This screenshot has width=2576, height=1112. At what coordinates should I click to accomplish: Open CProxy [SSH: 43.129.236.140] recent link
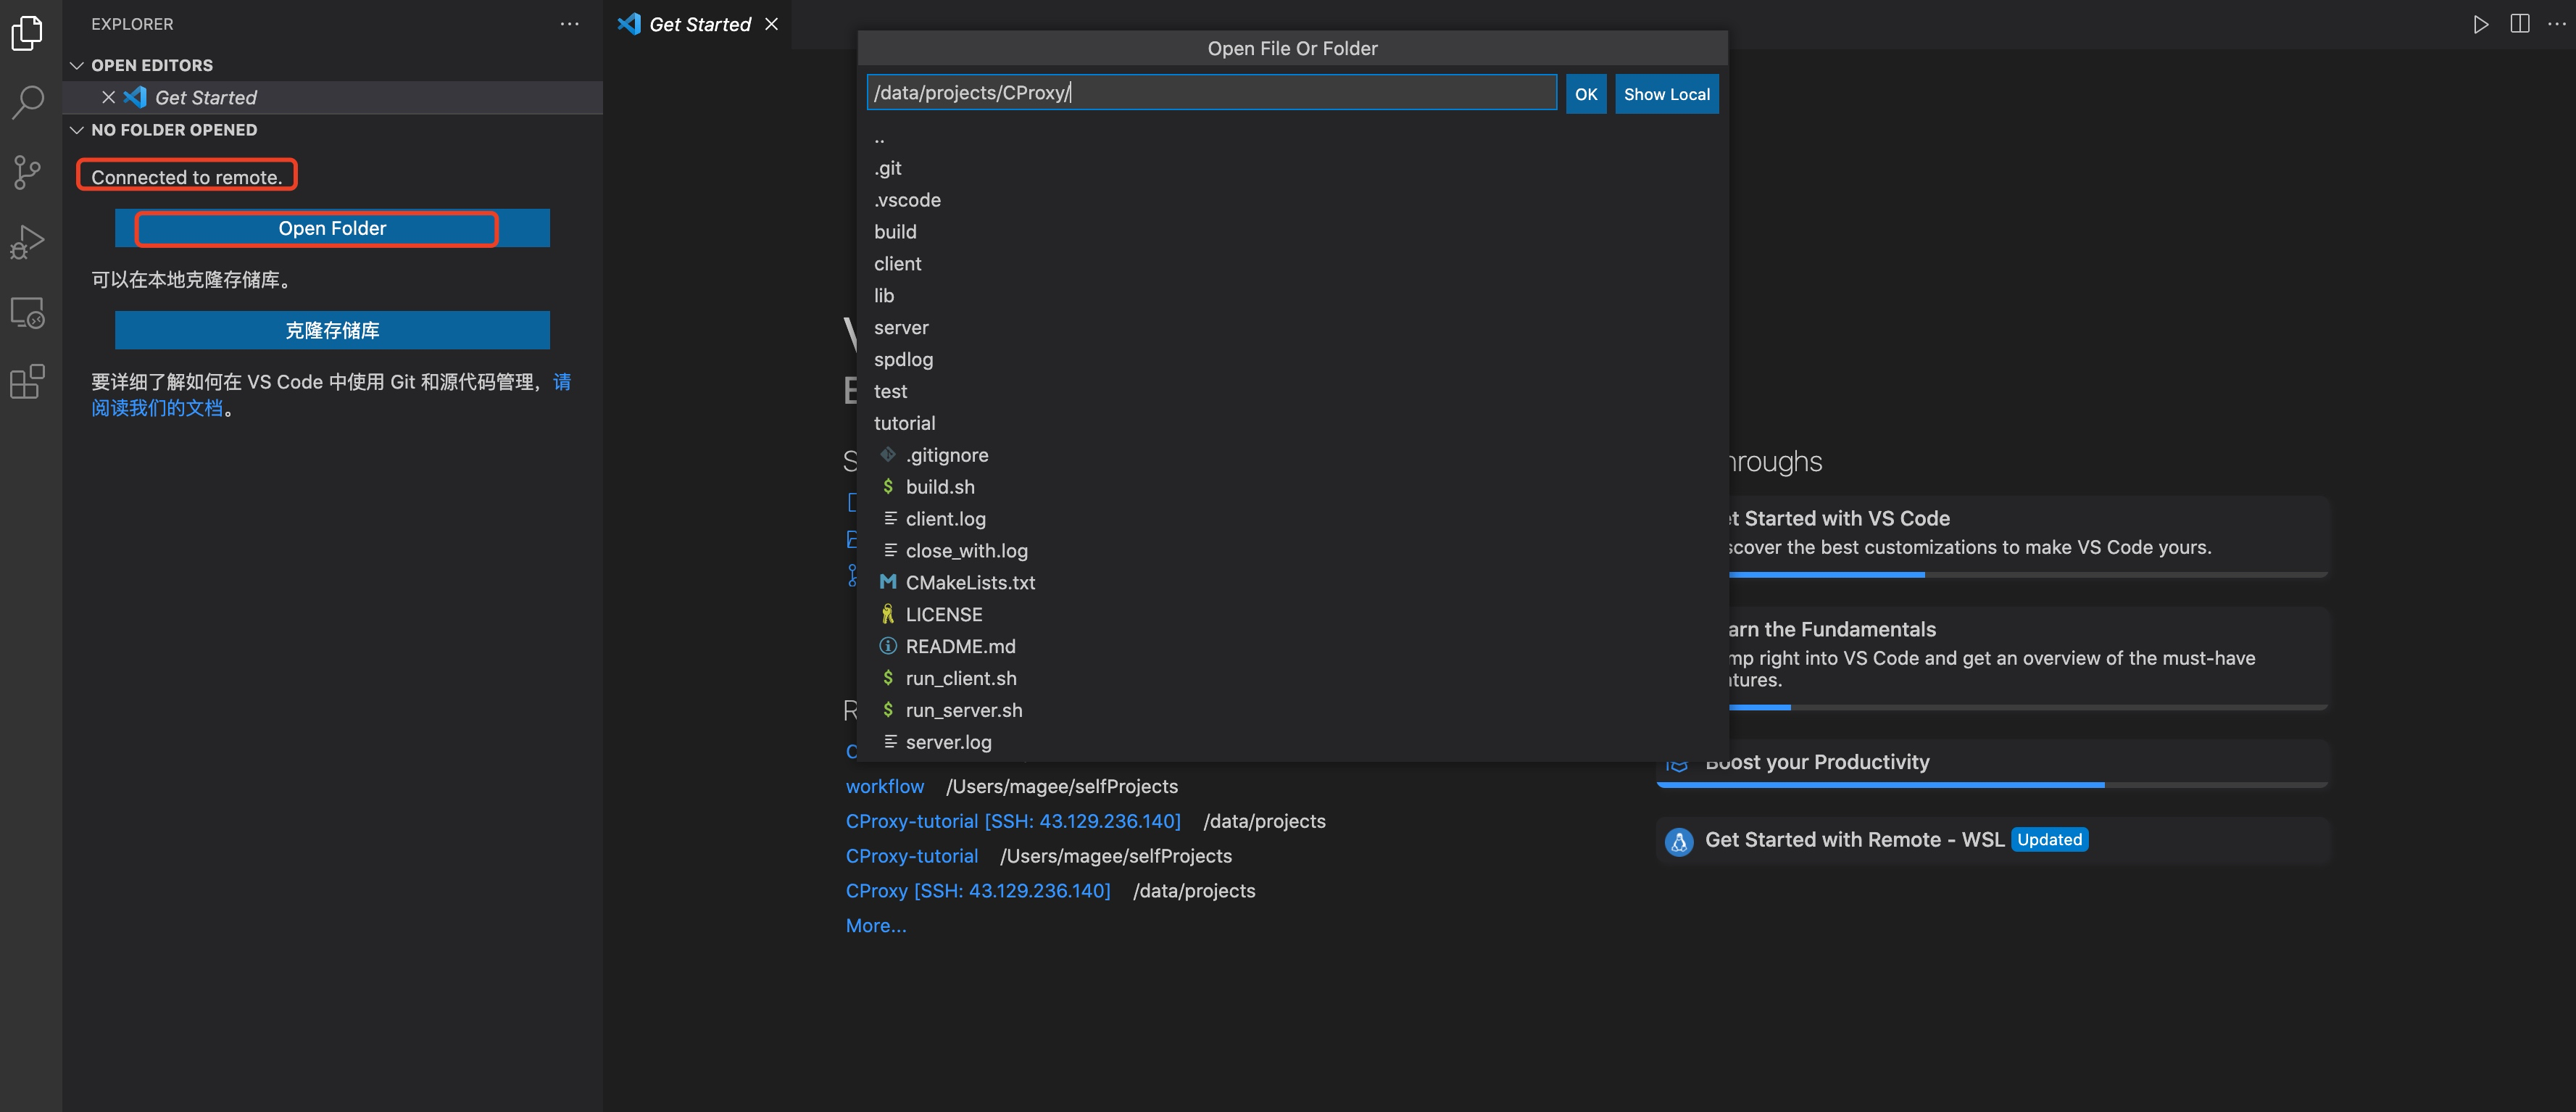pos(978,891)
